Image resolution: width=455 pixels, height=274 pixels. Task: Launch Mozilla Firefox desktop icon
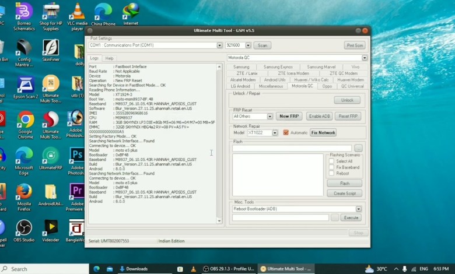tap(24, 197)
